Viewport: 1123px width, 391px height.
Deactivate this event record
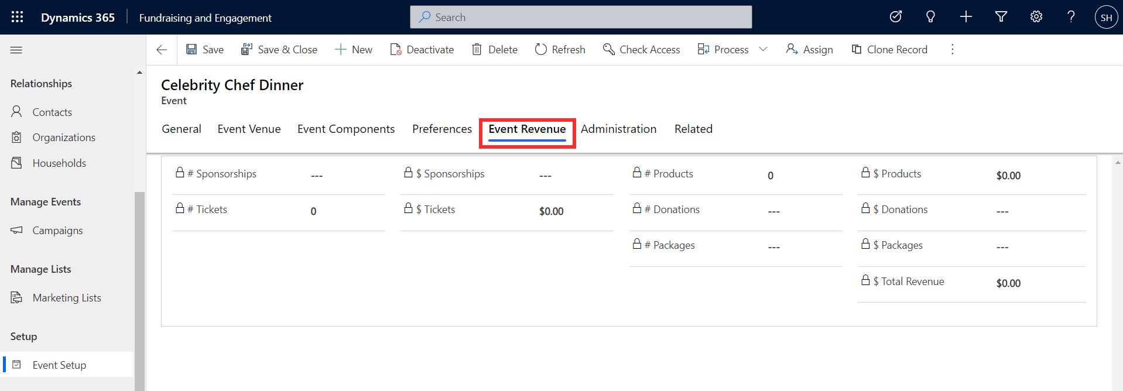(x=422, y=50)
